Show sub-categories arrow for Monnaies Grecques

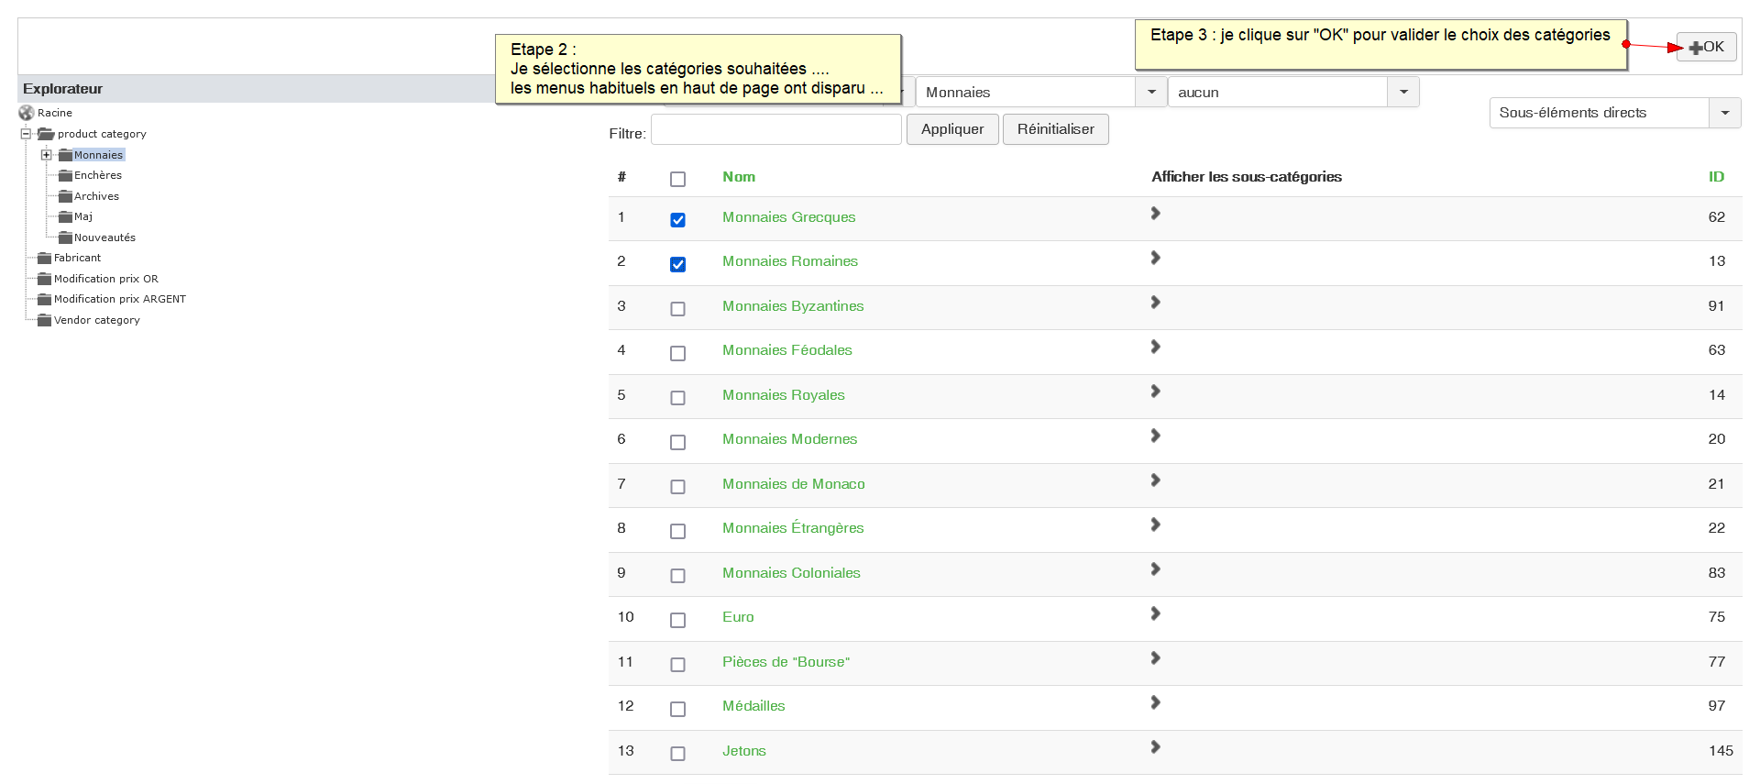(1155, 214)
